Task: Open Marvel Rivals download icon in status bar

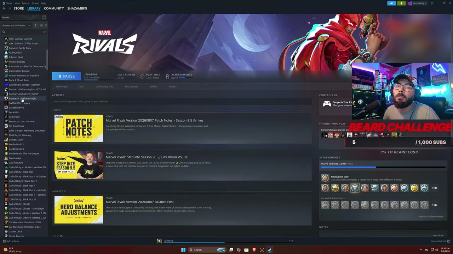Action: [x=160, y=241]
